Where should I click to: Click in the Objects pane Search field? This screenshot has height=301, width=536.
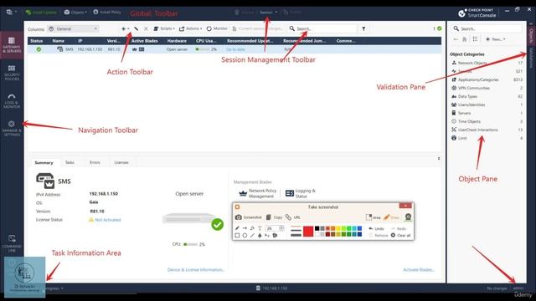point(487,28)
